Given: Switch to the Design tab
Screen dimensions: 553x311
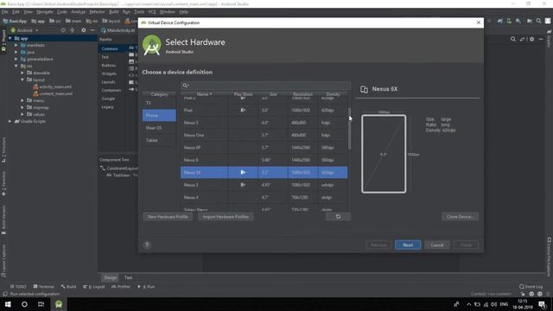Looking at the screenshot, I should 110,277.
